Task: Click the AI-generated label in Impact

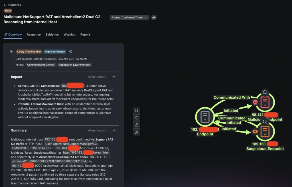Action: tap(97, 77)
